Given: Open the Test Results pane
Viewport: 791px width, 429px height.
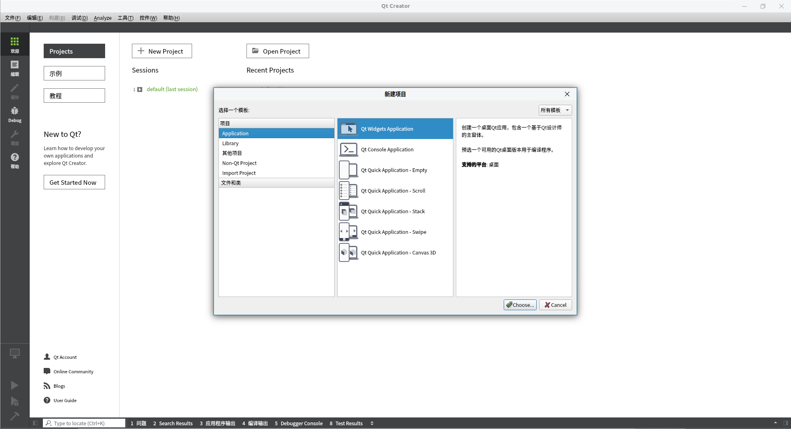Looking at the screenshot, I should pyautogui.click(x=346, y=423).
